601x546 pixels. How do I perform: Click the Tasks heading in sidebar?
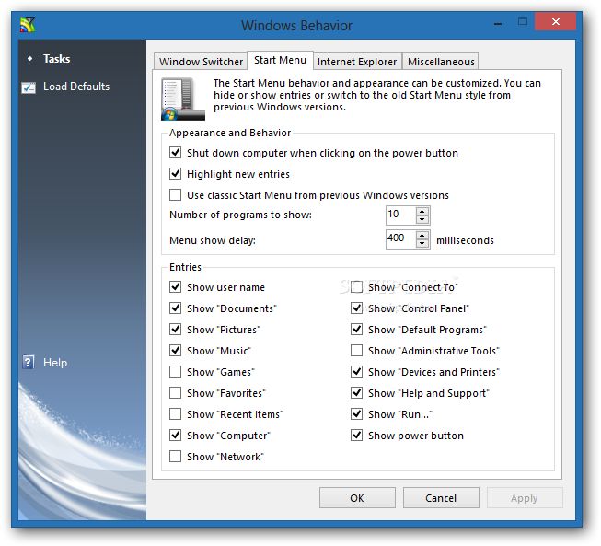coord(56,59)
